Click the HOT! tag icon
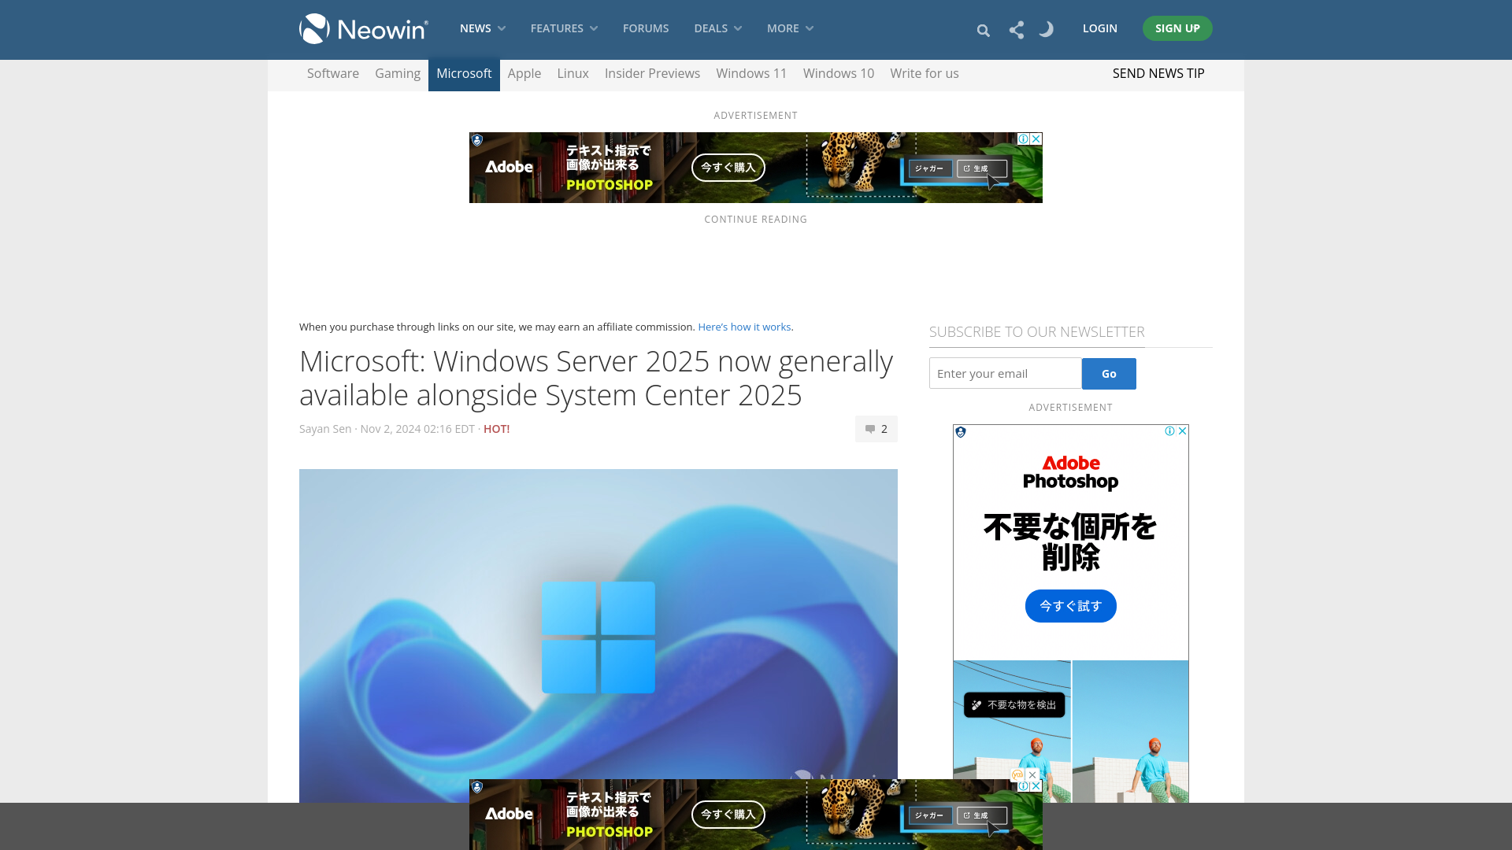This screenshot has height=850, width=1512. [x=496, y=429]
